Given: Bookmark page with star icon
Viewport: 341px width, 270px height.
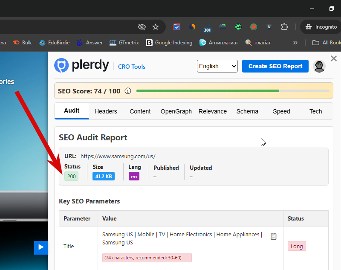Looking at the screenshot, I should coord(156,27).
